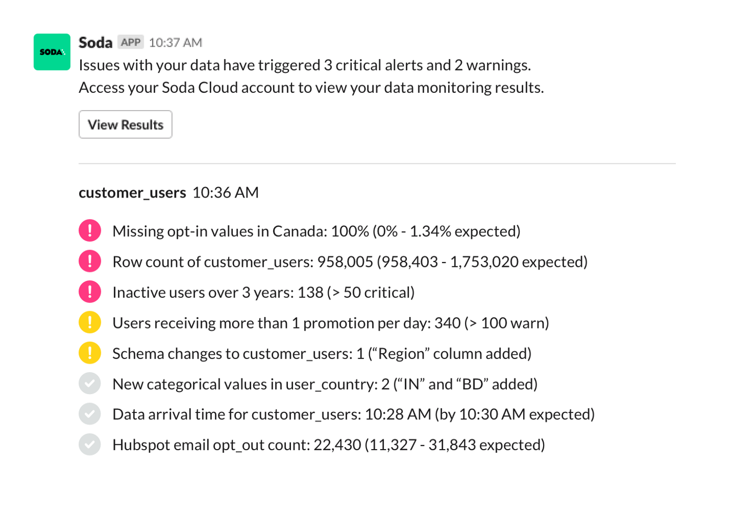This screenshot has width=734, height=522.
Task: Click the critical icon beside Missing opt-in values
Action: [x=90, y=231]
